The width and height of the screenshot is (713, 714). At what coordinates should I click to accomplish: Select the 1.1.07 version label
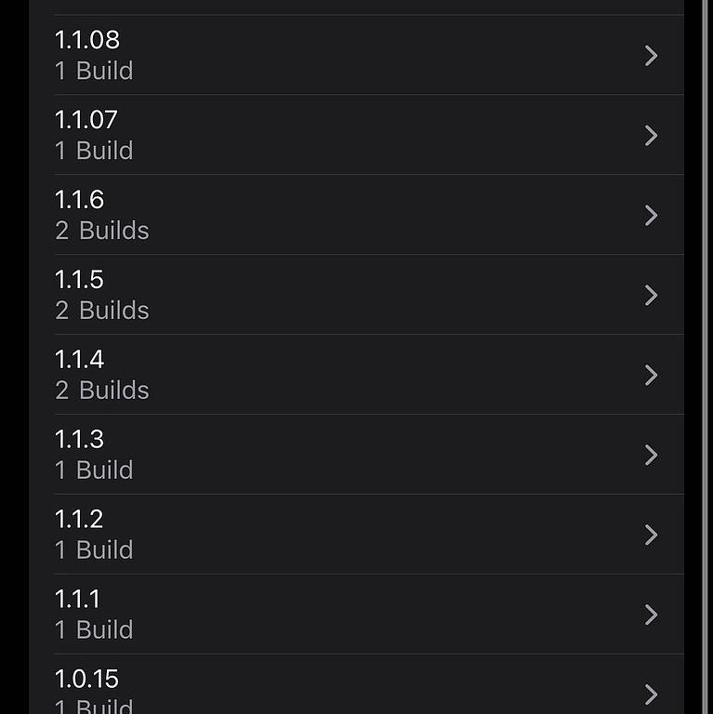tap(86, 120)
